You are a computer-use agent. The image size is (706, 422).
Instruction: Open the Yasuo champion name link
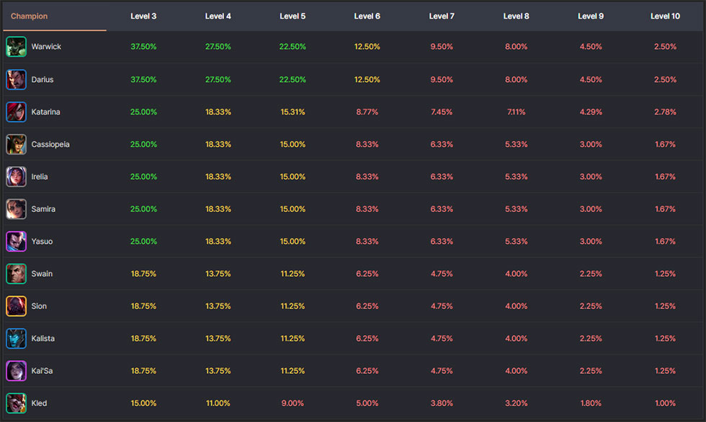tap(42, 242)
